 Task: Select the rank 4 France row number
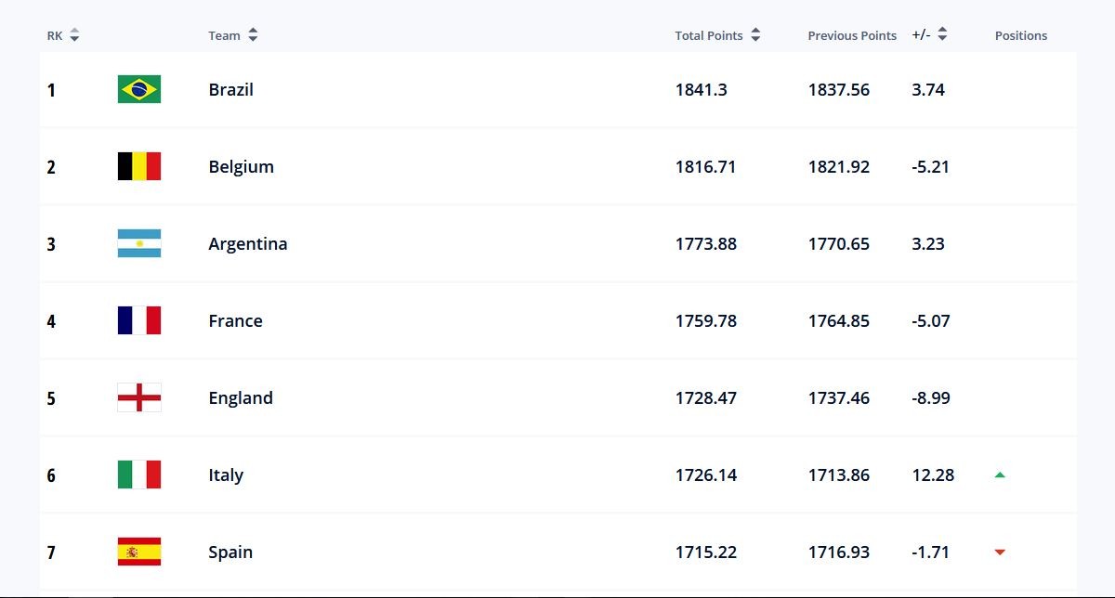click(51, 321)
